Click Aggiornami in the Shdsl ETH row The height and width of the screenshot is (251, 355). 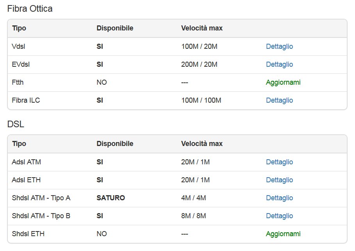[x=283, y=234]
